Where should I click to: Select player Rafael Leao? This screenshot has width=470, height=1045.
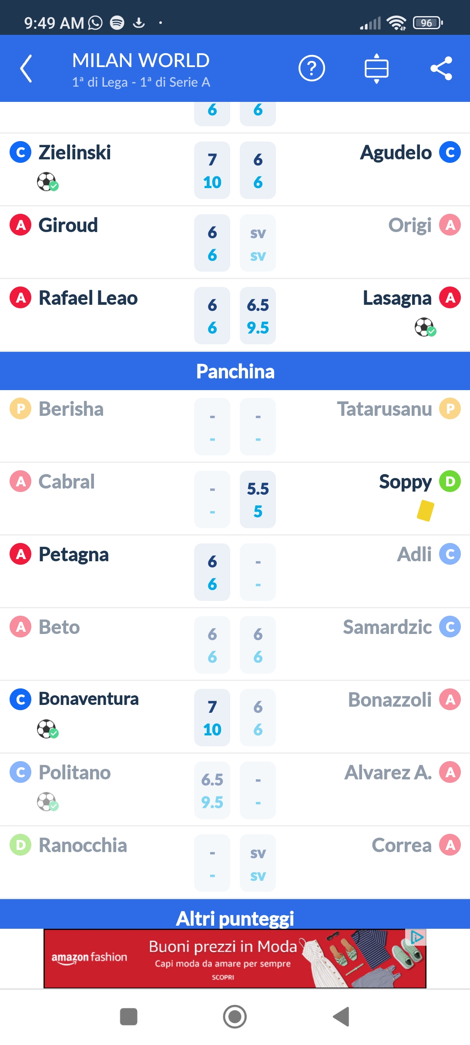88,298
